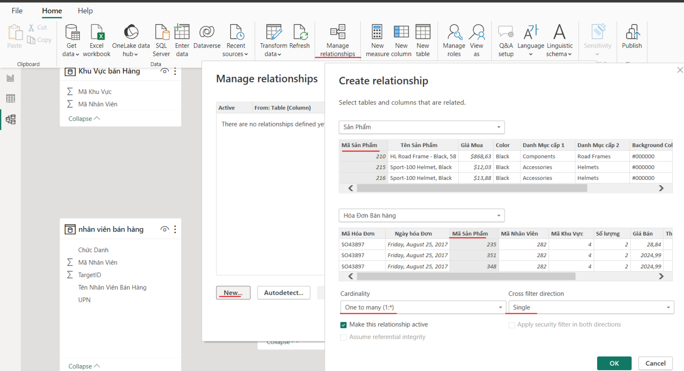This screenshot has height=371, width=684.
Task: Switch to Model view in the sidebar
Action: tap(10, 119)
